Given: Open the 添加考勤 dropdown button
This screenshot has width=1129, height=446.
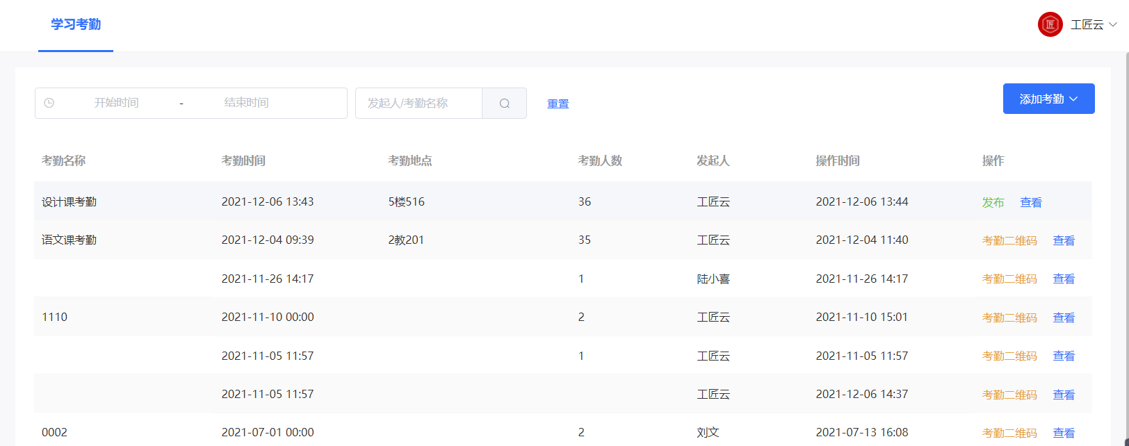Looking at the screenshot, I should pyautogui.click(x=1048, y=99).
